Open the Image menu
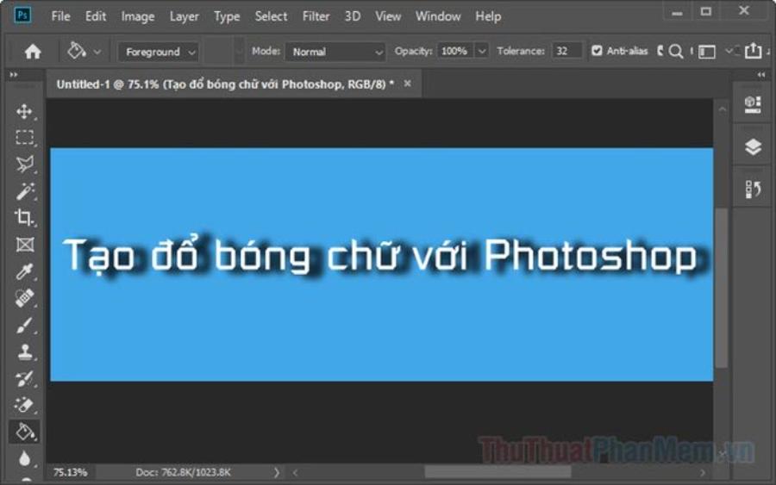The image size is (776, 485). coord(138,16)
